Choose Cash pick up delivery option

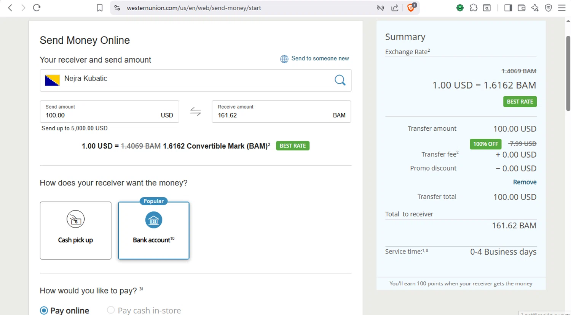[75, 231]
